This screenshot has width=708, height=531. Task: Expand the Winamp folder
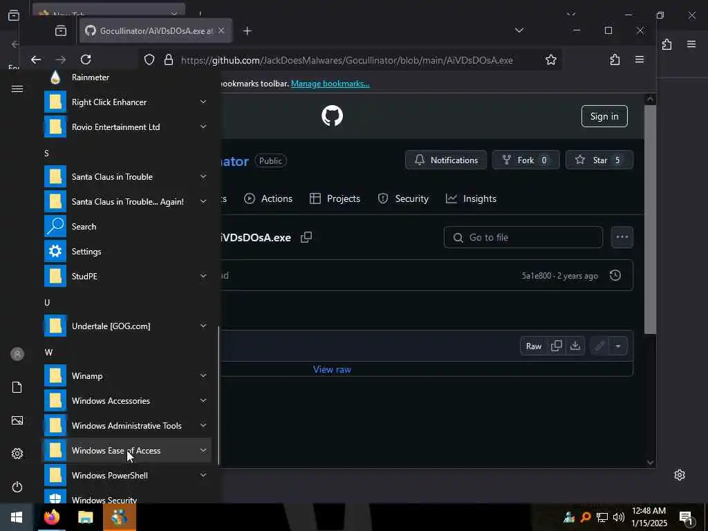pos(127,375)
